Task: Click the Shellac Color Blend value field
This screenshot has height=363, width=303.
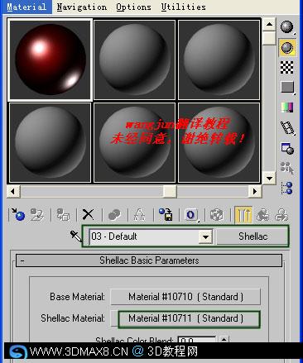Action: (196, 340)
